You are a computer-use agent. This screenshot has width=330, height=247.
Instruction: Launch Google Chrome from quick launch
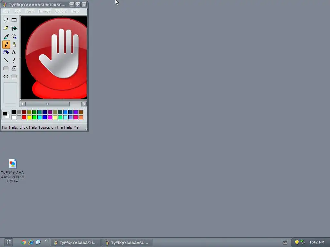point(24,242)
